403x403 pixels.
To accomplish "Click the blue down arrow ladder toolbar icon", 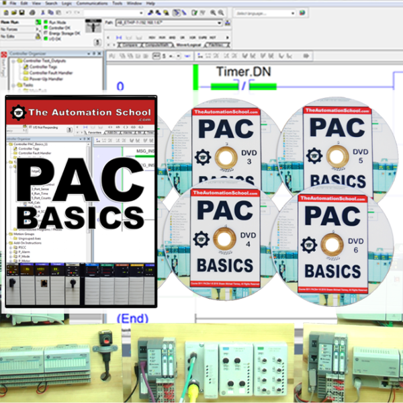I will tap(187, 56).
